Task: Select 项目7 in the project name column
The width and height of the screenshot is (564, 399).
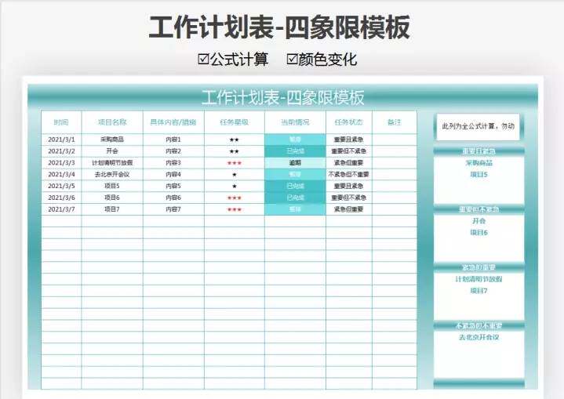Action: click(x=112, y=209)
